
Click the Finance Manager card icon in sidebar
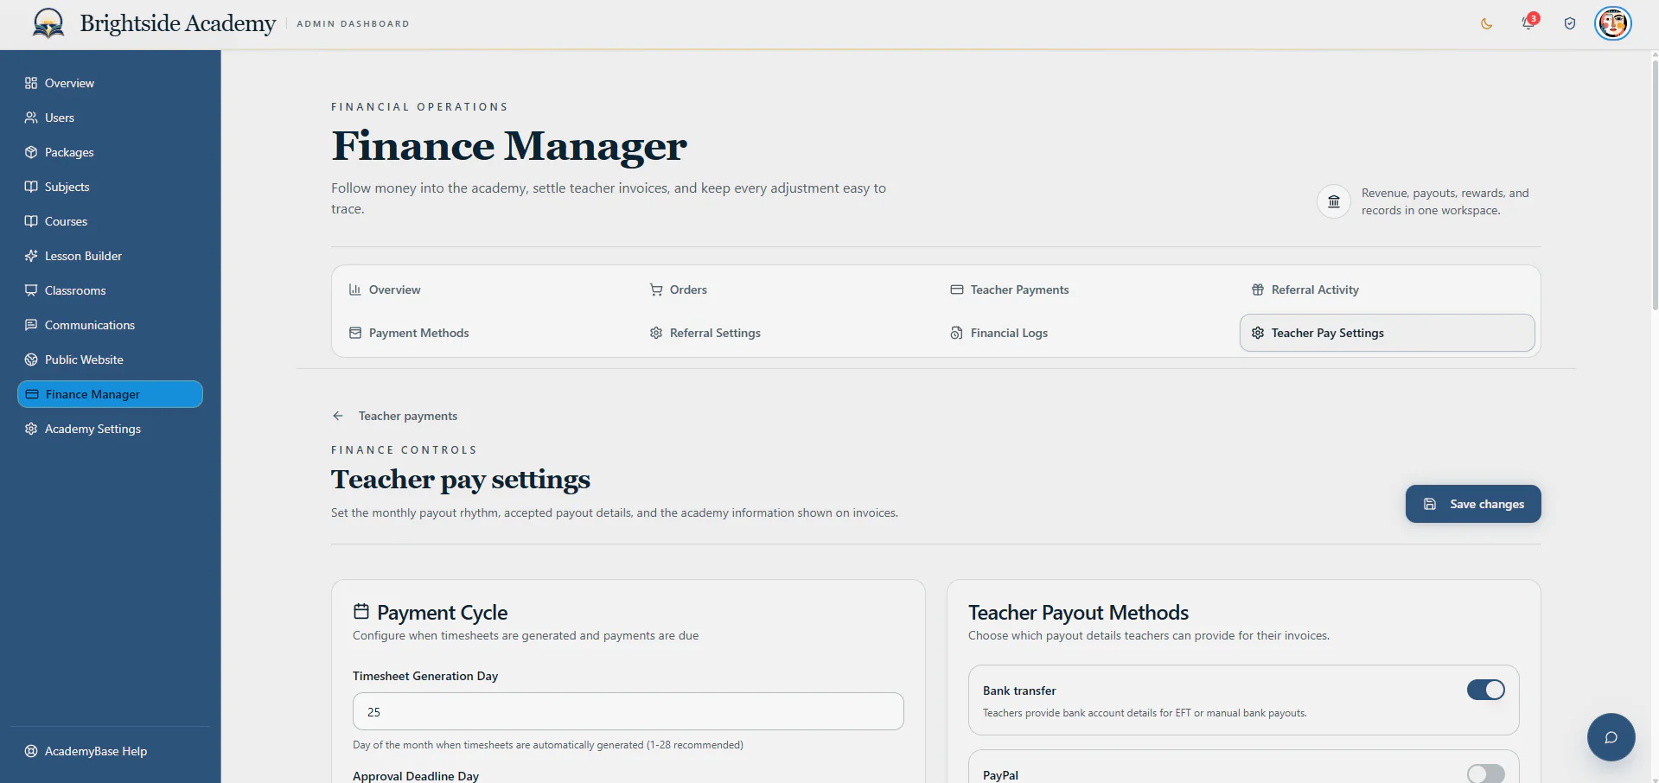point(32,394)
